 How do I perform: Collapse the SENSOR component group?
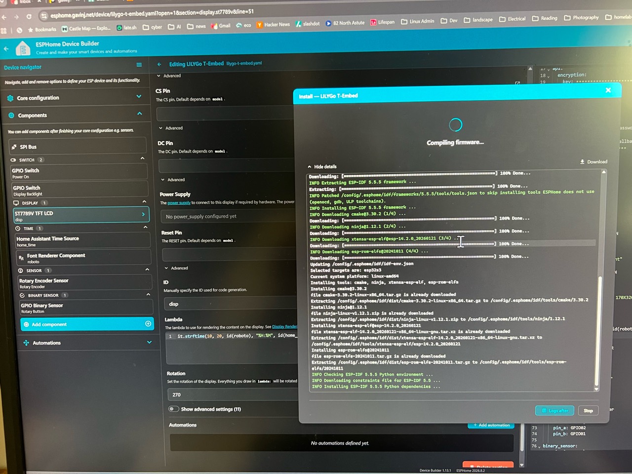(x=147, y=270)
